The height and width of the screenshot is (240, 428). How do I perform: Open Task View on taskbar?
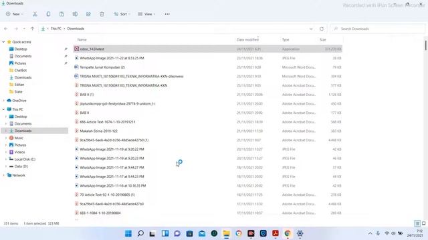pyautogui.click(x=152, y=233)
